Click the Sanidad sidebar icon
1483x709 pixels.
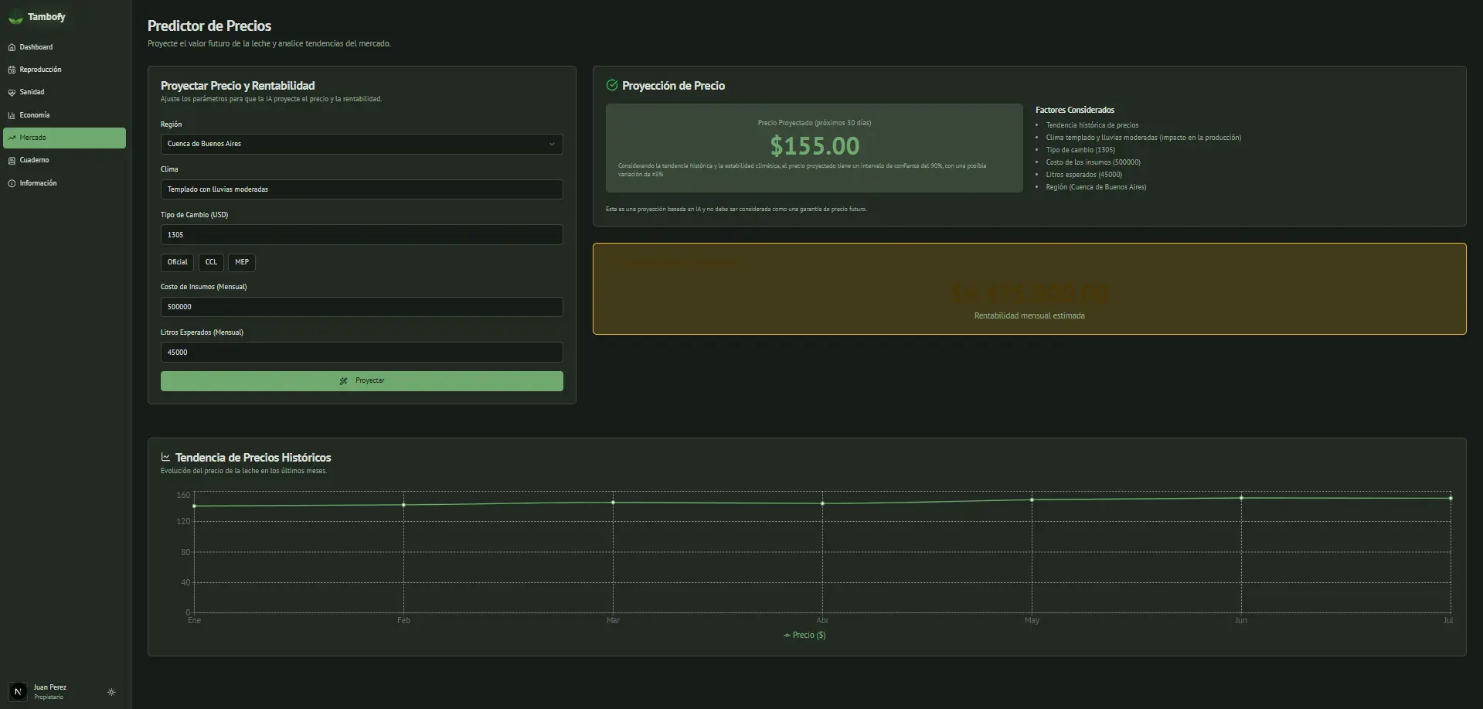12,92
